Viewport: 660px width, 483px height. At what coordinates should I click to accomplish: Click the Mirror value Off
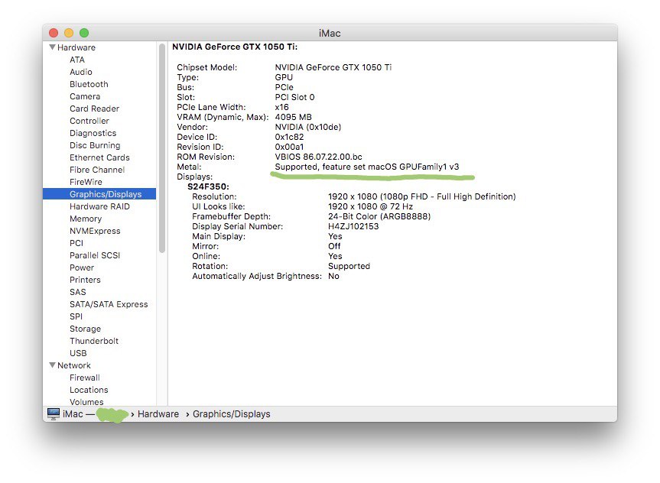coord(334,246)
